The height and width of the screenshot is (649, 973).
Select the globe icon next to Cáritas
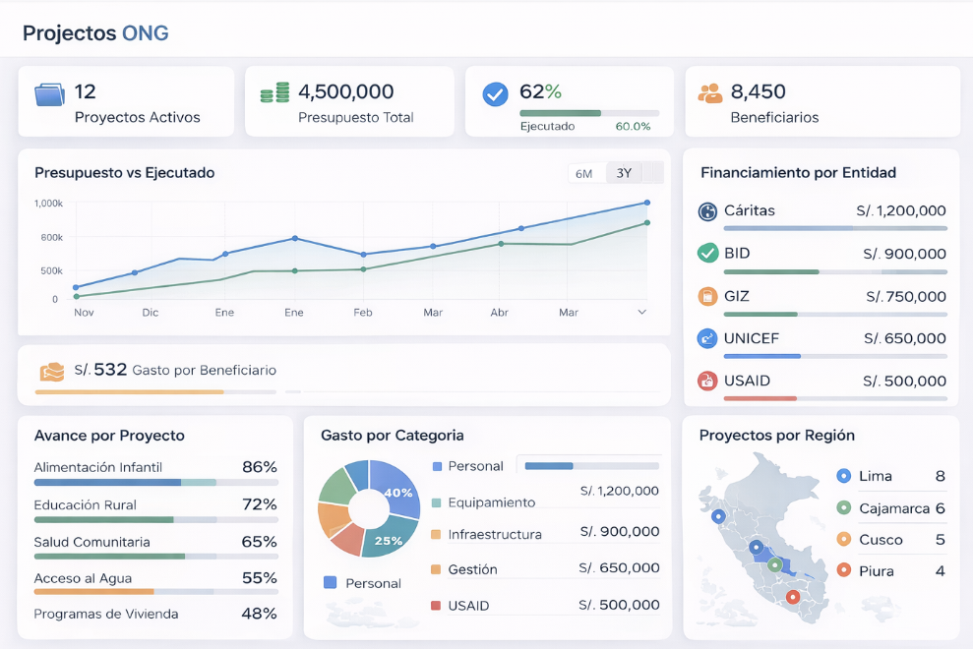(x=708, y=210)
